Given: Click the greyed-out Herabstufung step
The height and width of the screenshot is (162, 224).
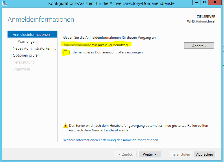Looking at the screenshot, I should click(23, 62).
